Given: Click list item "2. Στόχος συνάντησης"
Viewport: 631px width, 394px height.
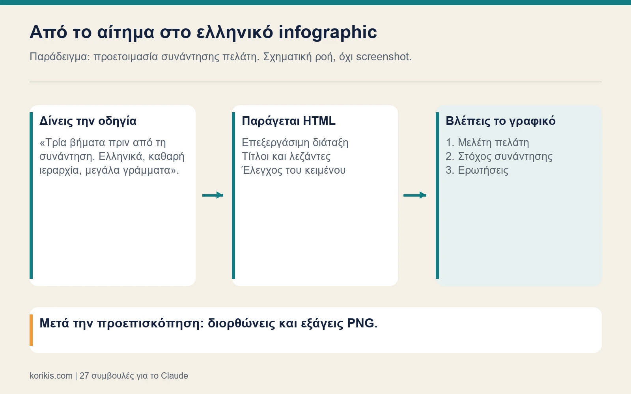Looking at the screenshot, I should tap(499, 156).
